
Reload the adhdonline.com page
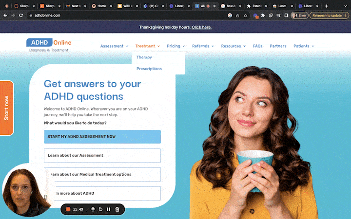(x=21, y=16)
